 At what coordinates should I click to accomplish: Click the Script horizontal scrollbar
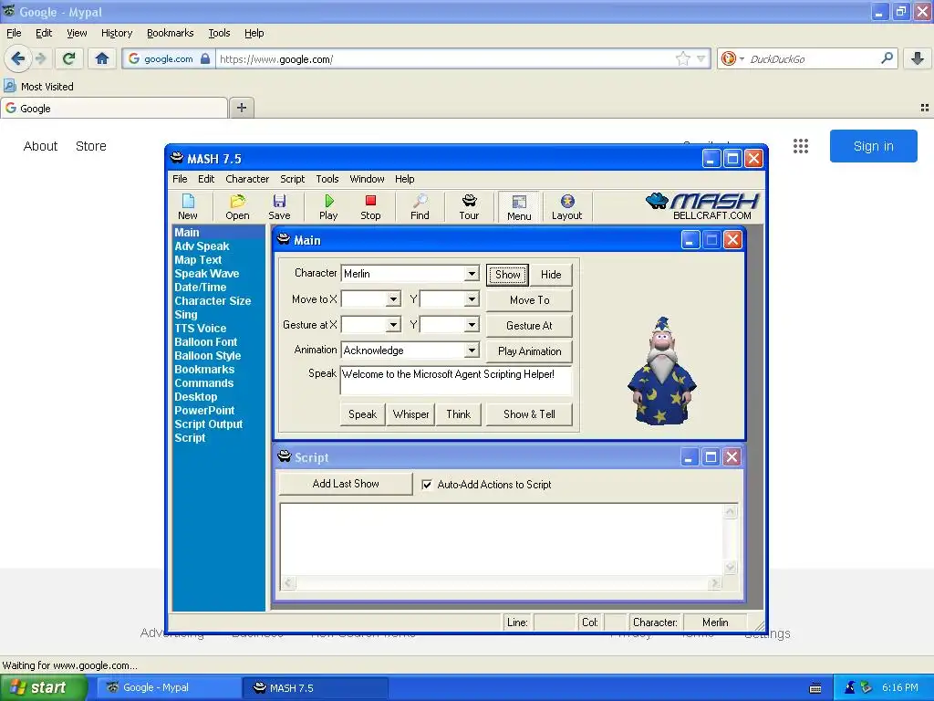coord(502,583)
